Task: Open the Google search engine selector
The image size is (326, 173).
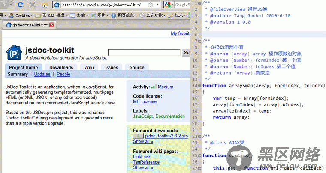Action: pyautogui.click(x=169, y=5)
